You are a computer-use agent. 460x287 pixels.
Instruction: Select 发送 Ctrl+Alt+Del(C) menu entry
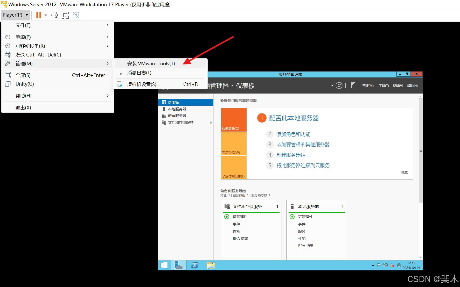pyautogui.click(x=58, y=55)
